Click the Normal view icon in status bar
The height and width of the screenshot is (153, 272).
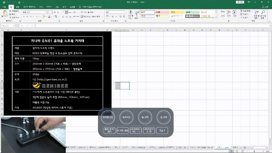click(231, 151)
